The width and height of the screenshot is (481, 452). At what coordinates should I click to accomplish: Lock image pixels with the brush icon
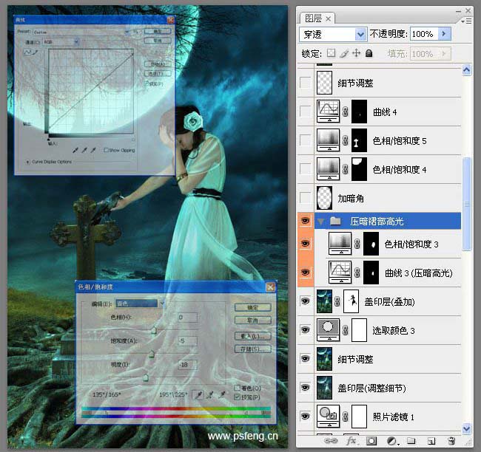pos(344,54)
